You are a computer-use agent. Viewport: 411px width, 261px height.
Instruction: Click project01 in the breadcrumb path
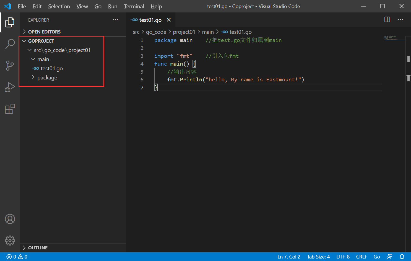pyautogui.click(x=184, y=32)
